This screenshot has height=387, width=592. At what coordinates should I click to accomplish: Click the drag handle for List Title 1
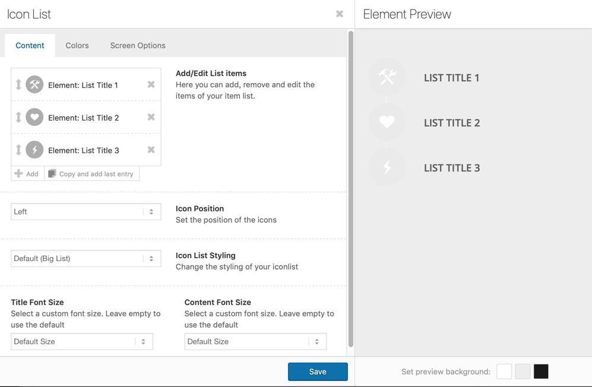pyautogui.click(x=18, y=85)
